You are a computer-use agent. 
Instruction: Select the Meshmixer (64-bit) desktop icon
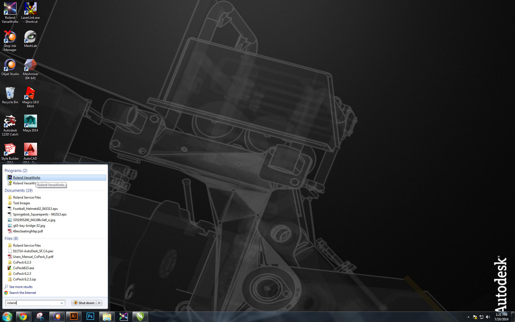point(30,69)
